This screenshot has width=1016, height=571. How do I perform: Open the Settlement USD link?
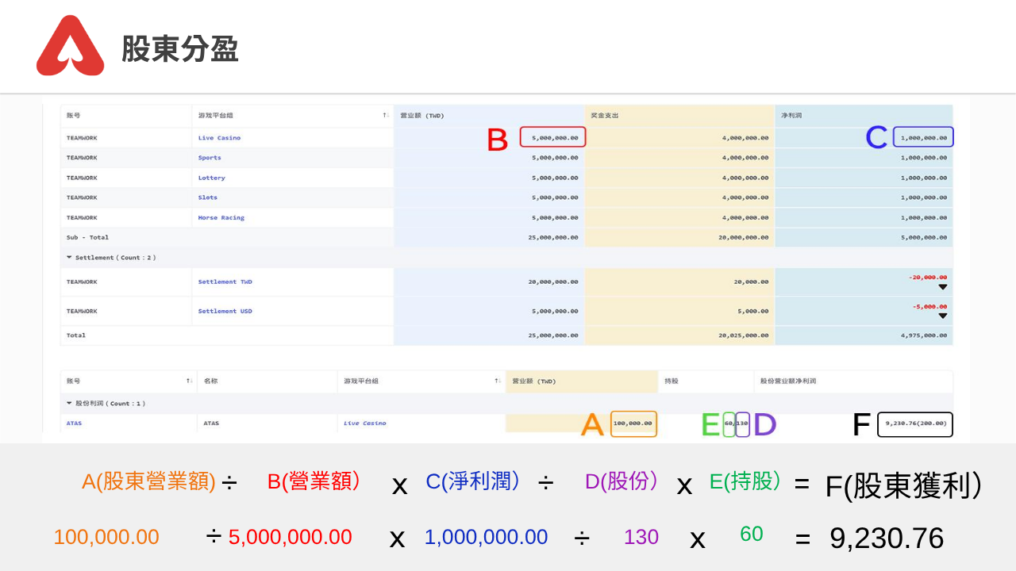[x=225, y=311]
